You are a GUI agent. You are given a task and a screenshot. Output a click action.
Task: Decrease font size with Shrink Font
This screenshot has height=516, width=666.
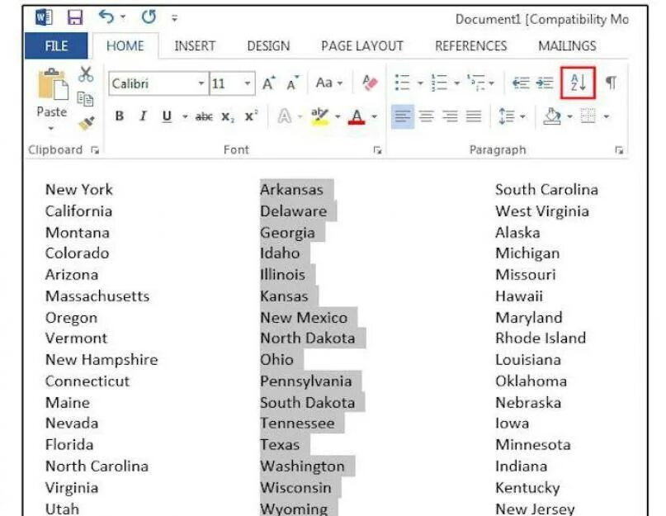click(x=293, y=83)
